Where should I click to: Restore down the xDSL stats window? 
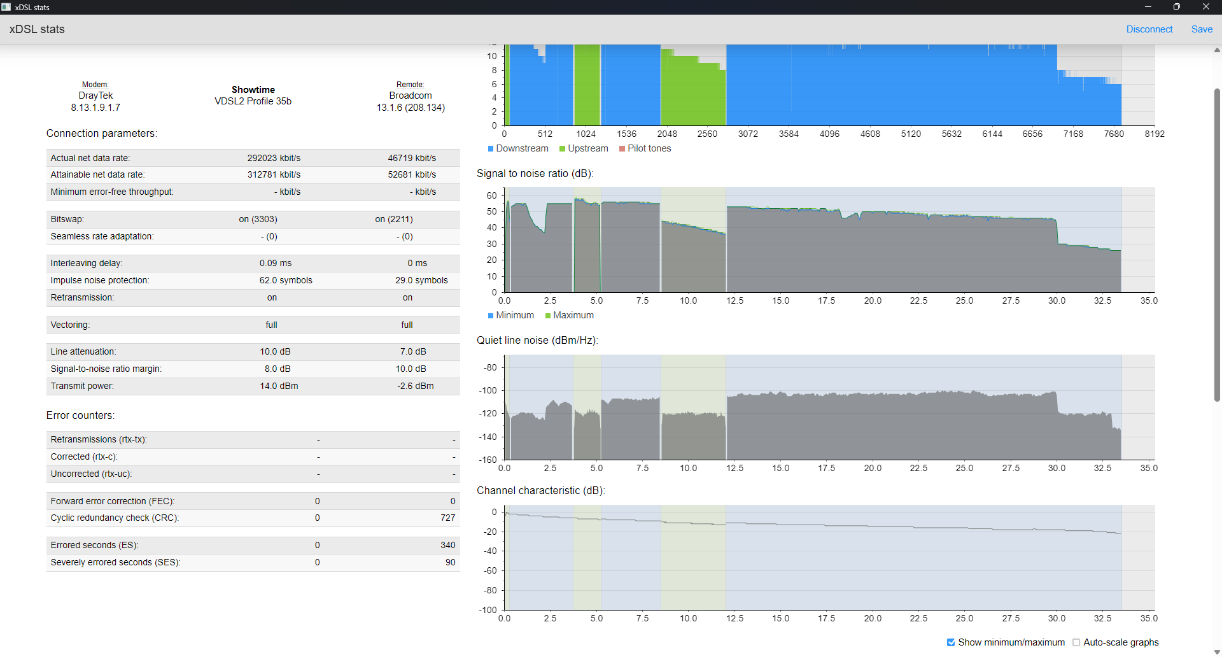pos(1176,7)
